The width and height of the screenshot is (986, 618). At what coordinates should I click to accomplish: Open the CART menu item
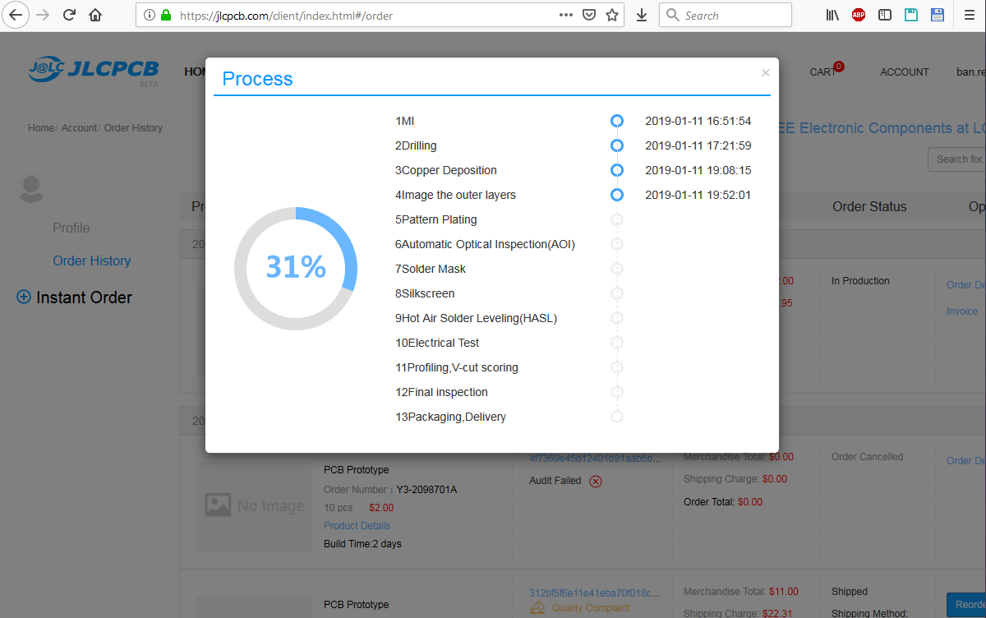coord(822,72)
